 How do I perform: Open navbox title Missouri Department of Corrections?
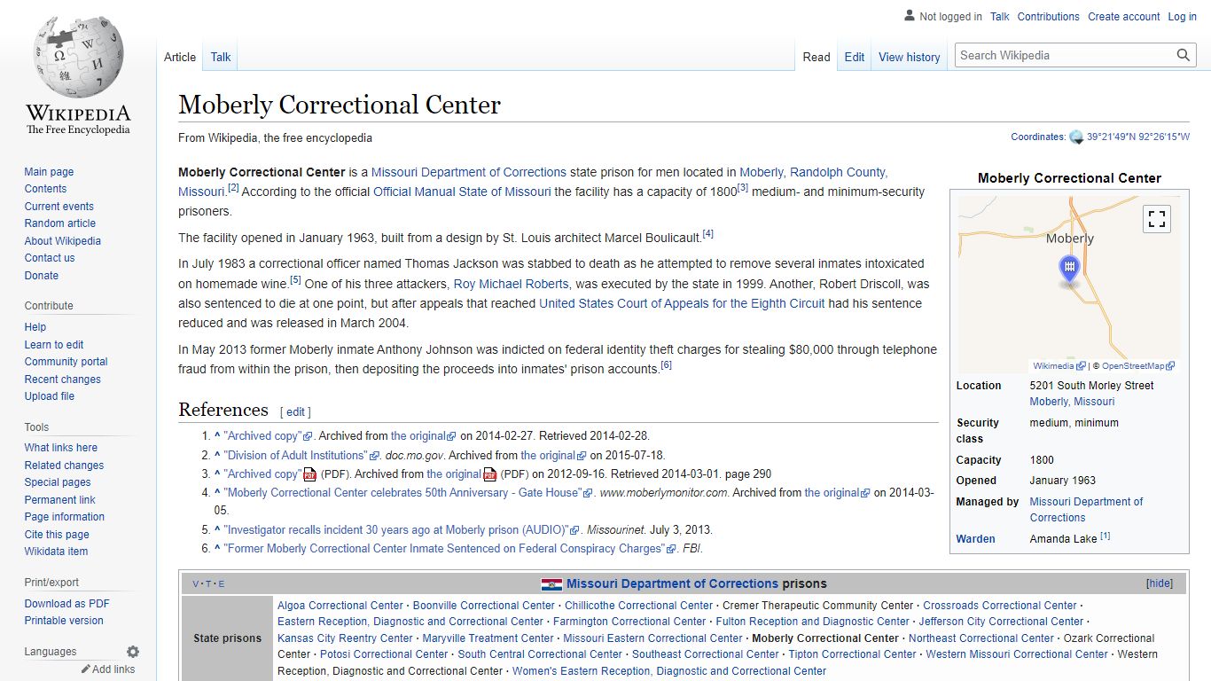pos(672,583)
